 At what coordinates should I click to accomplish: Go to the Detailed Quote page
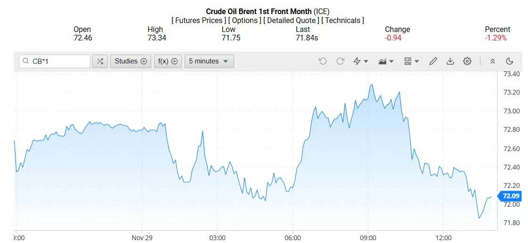[x=291, y=20]
